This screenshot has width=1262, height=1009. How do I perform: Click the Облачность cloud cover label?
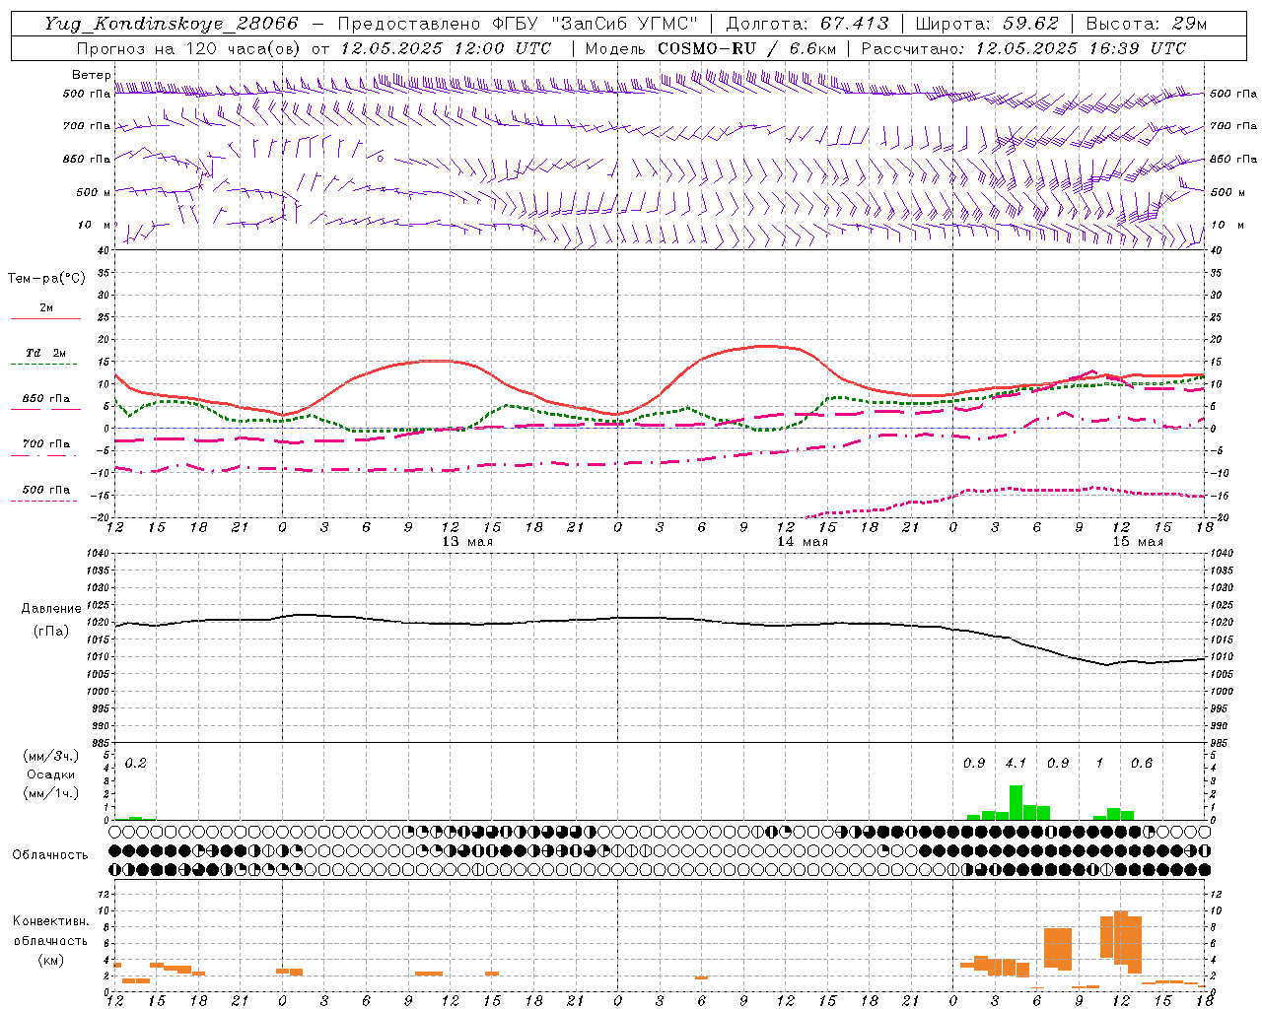[50, 854]
